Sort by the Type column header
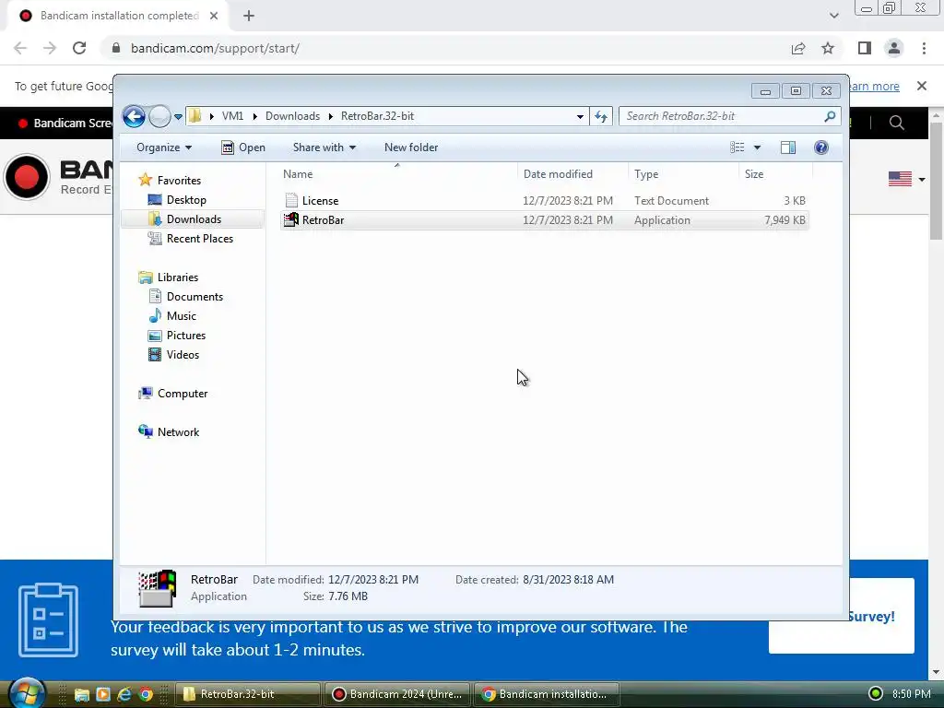This screenshot has height=708, width=944. coord(683,174)
